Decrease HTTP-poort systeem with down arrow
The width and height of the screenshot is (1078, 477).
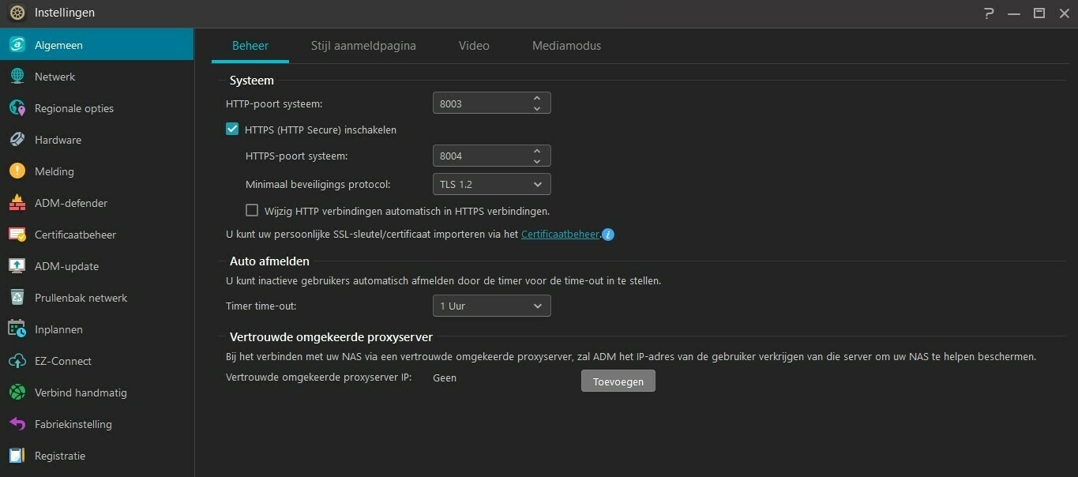click(537, 108)
